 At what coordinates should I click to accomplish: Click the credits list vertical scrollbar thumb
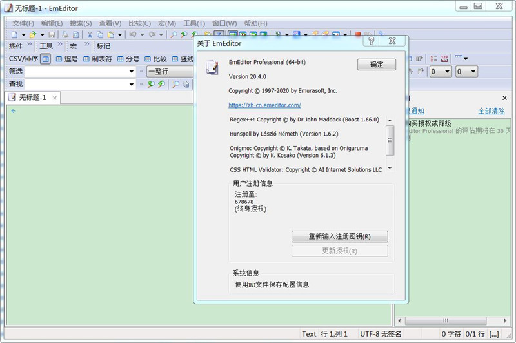coord(390,140)
